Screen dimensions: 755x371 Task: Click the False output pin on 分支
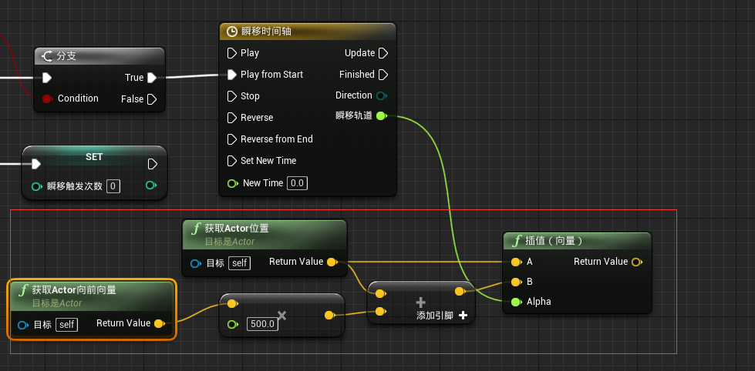152,99
